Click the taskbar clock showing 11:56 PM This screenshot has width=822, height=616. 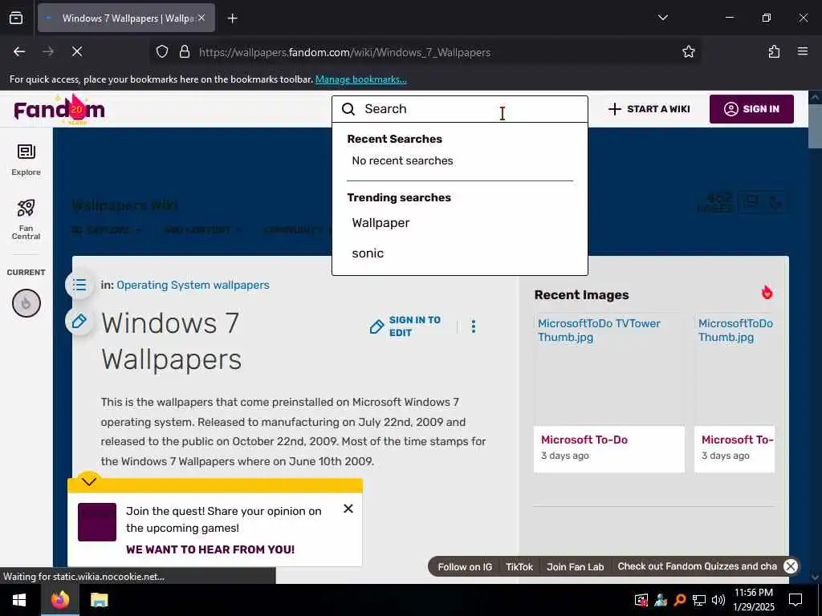click(x=753, y=600)
